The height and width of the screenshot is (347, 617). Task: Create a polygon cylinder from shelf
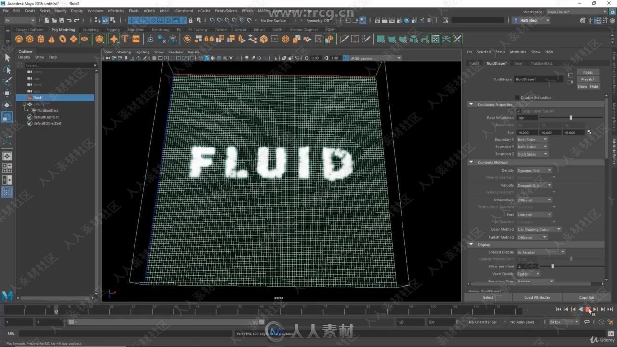click(41, 39)
